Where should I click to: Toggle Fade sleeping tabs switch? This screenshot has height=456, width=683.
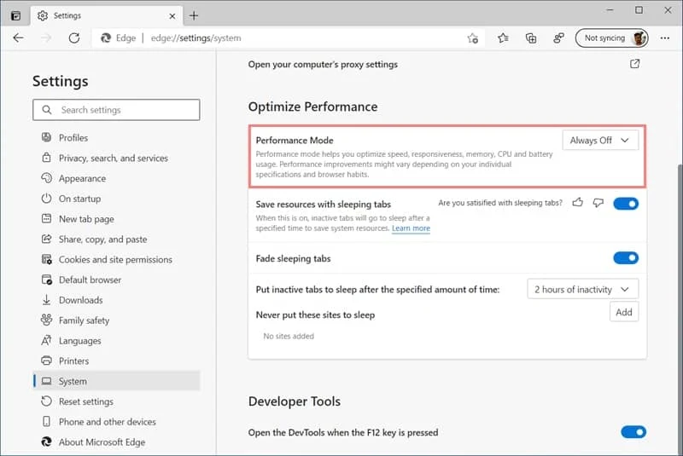[x=626, y=257]
